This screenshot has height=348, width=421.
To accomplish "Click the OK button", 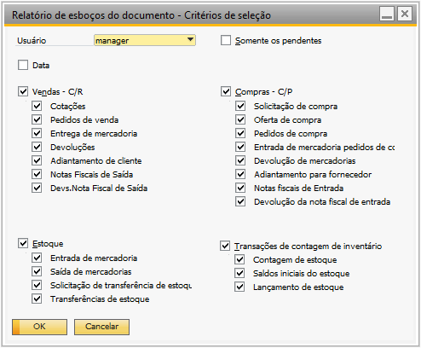I will pyautogui.click(x=39, y=327).
